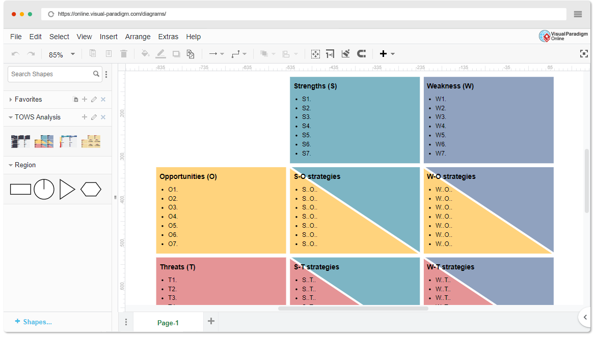Open the Align shapes dropdown
Screen dimensions: 596x338
(296, 54)
